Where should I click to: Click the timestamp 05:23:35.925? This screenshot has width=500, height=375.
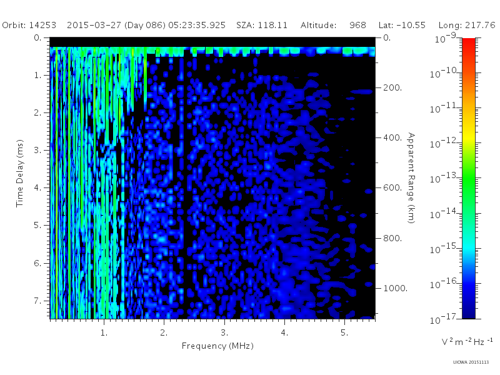[x=197, y=25]
